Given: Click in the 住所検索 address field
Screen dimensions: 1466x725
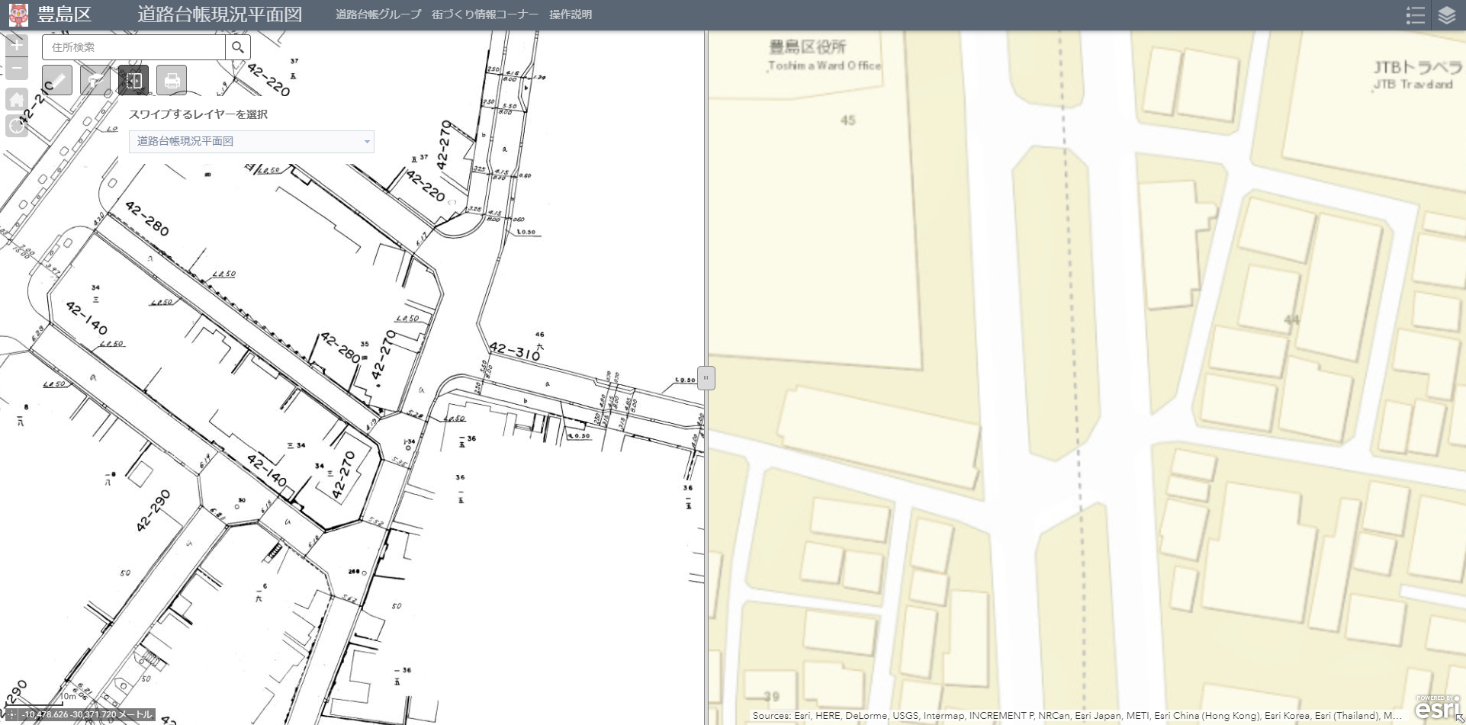Looking at the screenshot, I should 134,47.
